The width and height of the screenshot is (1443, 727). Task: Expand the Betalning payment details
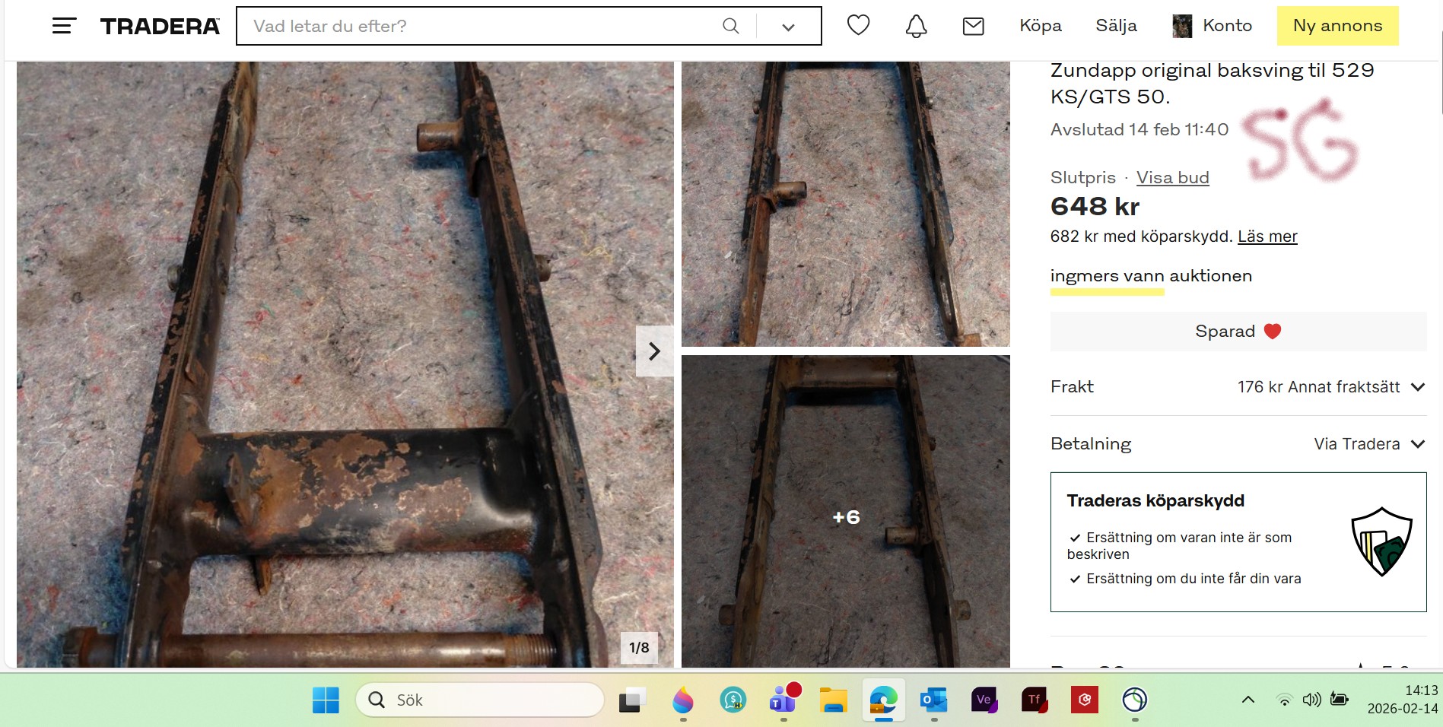tap(1417, 444)
